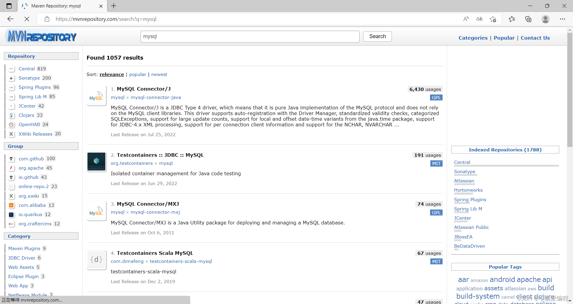Open the mysql-connector-mxj artifact link
This screenshot has width=573, height=304.
155,212
